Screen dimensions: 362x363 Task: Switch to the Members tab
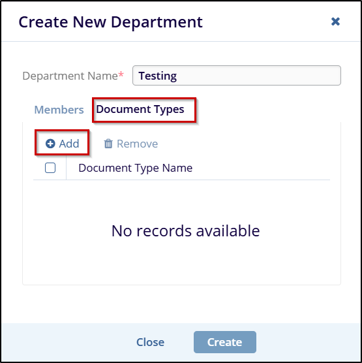coord(59,110)
